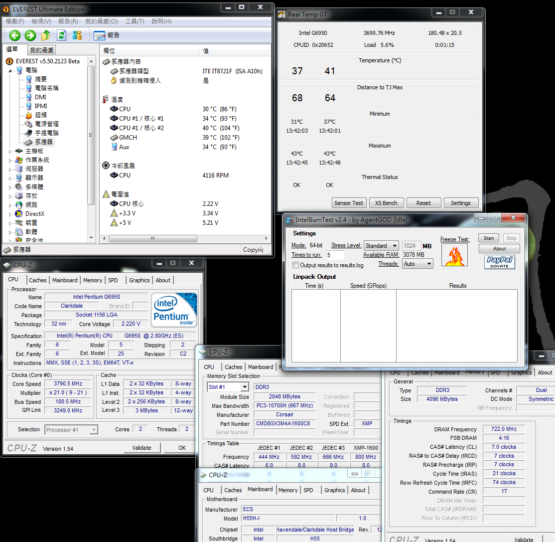Click the Freeze Test flame image

point(454,255)
